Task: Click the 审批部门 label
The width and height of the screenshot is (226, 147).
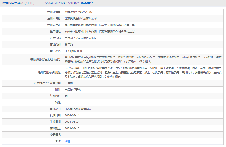Action: [x=55, y=109]
